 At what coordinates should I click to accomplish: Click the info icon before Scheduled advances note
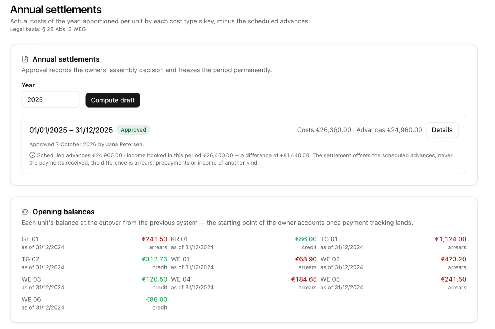click(32, 155)
